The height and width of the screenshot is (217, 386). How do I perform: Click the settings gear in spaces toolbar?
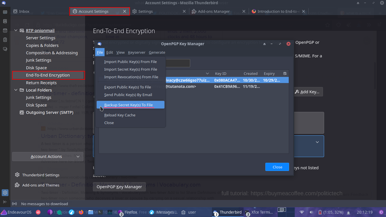pos(5,193)
